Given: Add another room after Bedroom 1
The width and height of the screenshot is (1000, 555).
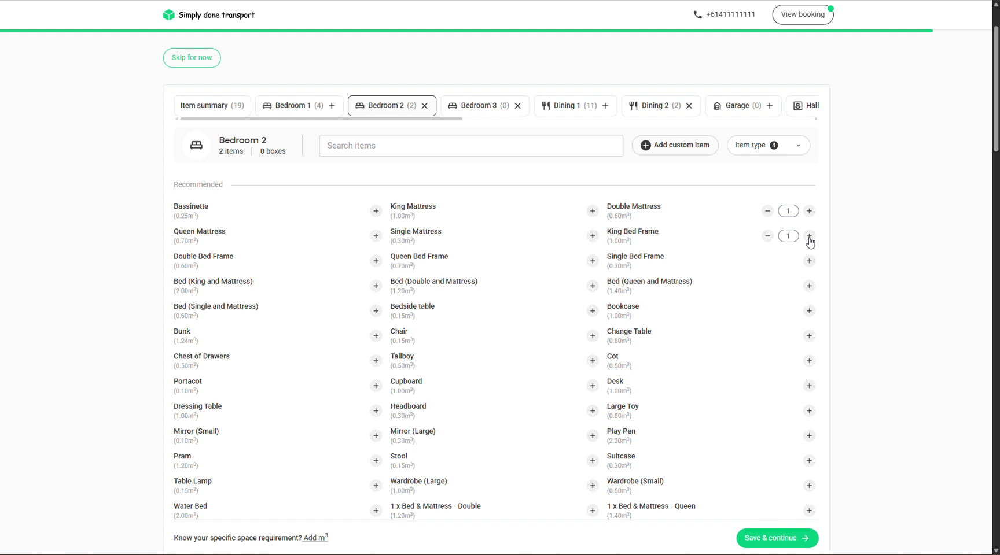Looking at the screenshot, I should click(x=332, y=106).
